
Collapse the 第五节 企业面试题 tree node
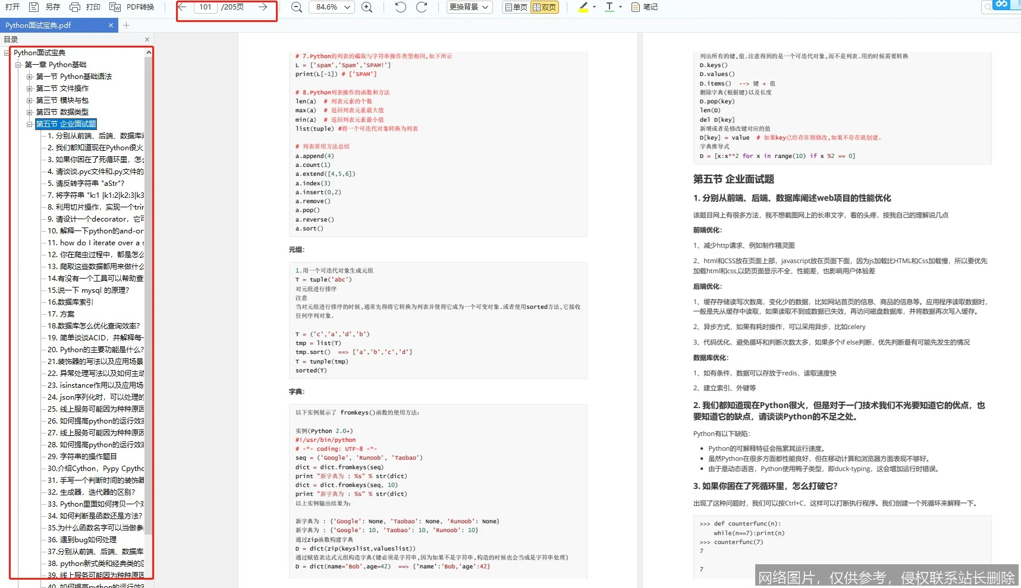tap(29, 124)
